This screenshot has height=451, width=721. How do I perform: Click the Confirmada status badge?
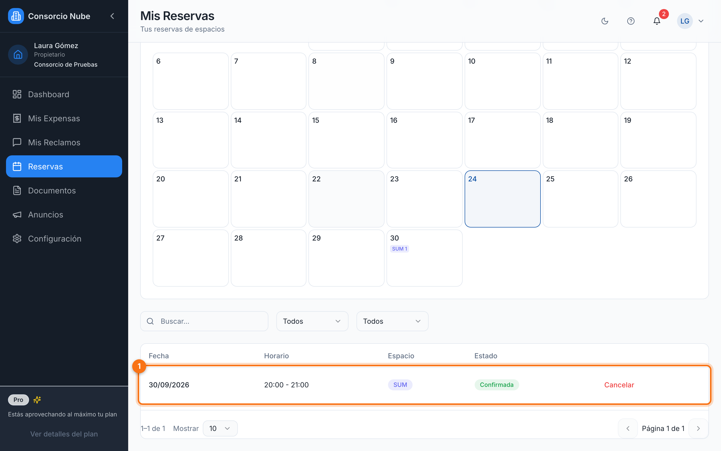click(497, 385)
